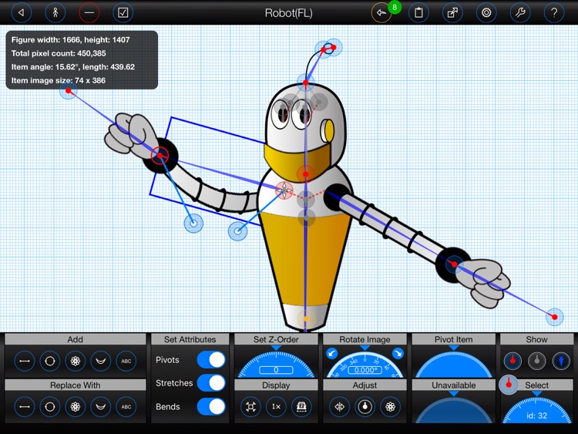Select the pivot at left arm end
Image resolution: width=578 pixels, height=434 pixels.
pyautogui.click(x=68, y=90)
